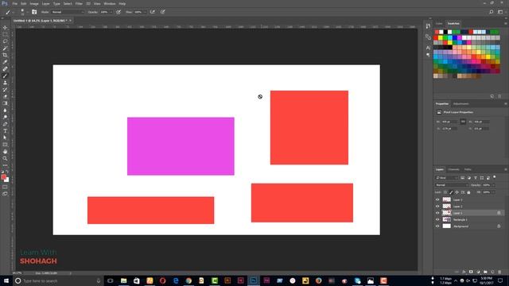
Task: Select the Move tool
Action: point(5,28)
